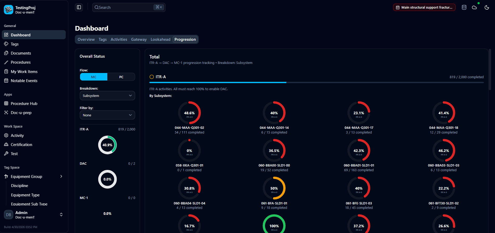The height and width of the screenshot is (233, 495).
Task: Click 061-BFA-SLD1-01 50% orange gauge
Action: [274, 188]
